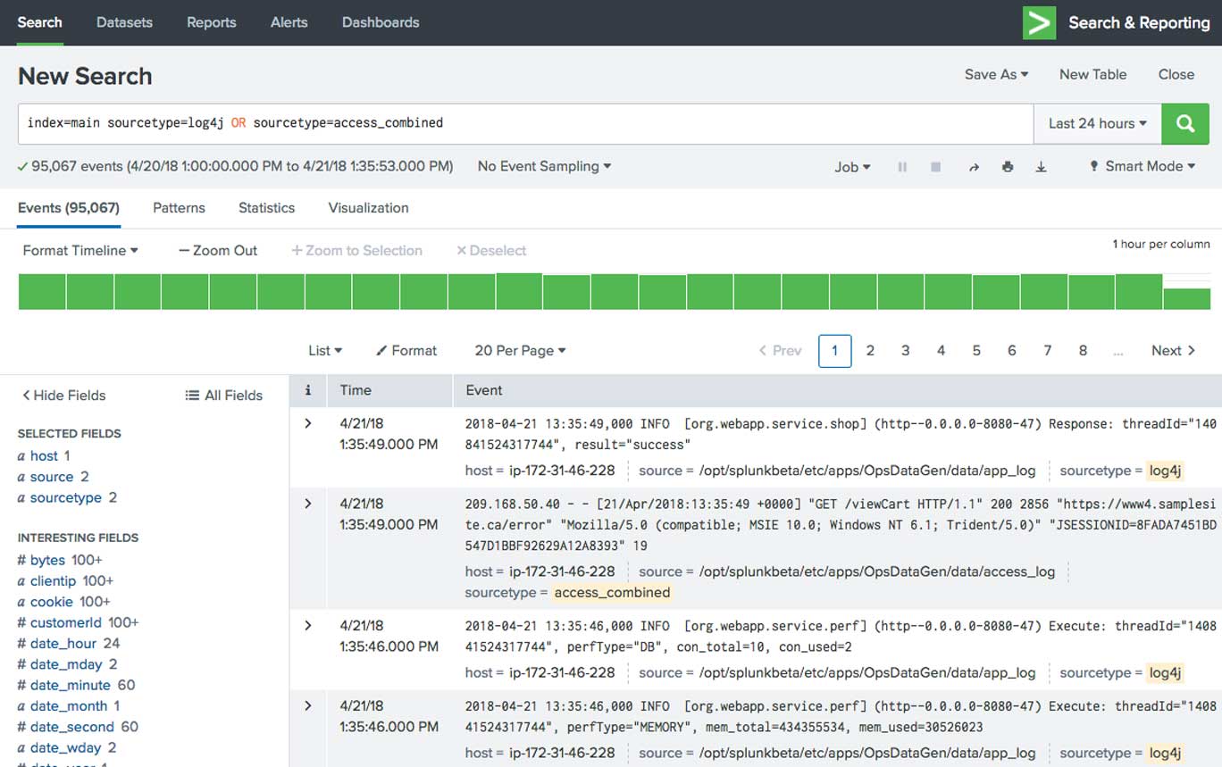Export results with the download icon
This screenshot has height=767, width=1222.
pos(1041,167)
